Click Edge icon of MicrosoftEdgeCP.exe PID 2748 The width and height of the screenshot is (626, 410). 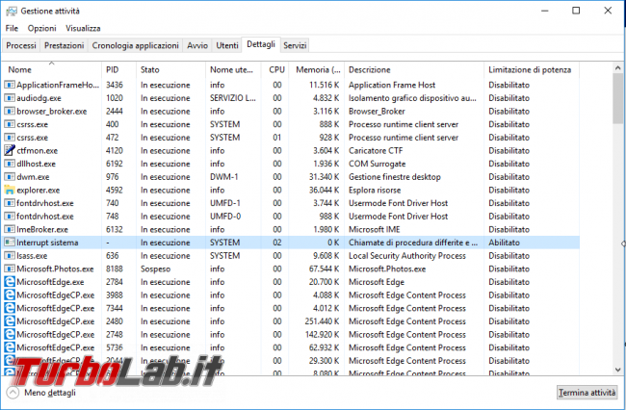point(10,334)
